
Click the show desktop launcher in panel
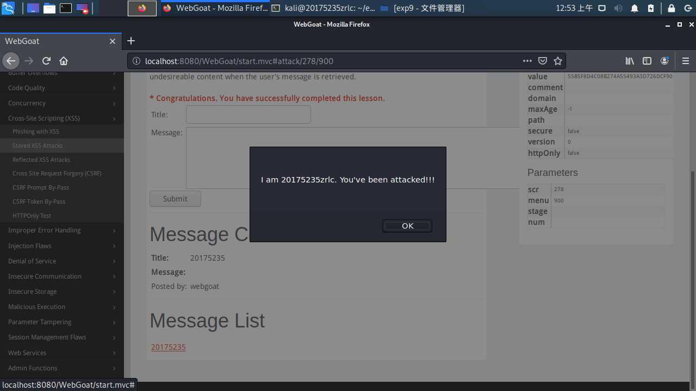click(x=33, y=8)
